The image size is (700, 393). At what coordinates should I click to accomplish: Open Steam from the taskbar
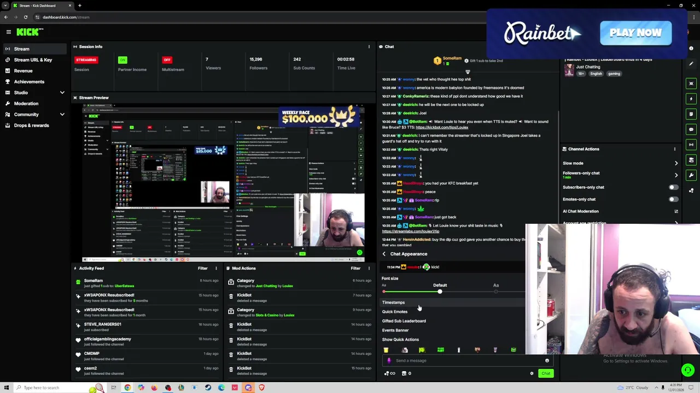pyautogui.click(x=208, y=388)
